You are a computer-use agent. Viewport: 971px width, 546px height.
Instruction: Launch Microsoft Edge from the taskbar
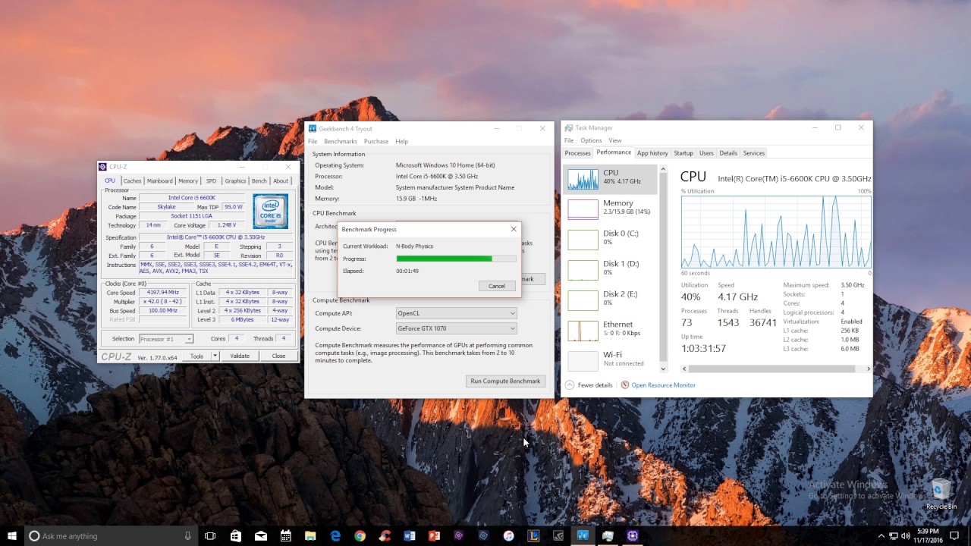point(335,536)
